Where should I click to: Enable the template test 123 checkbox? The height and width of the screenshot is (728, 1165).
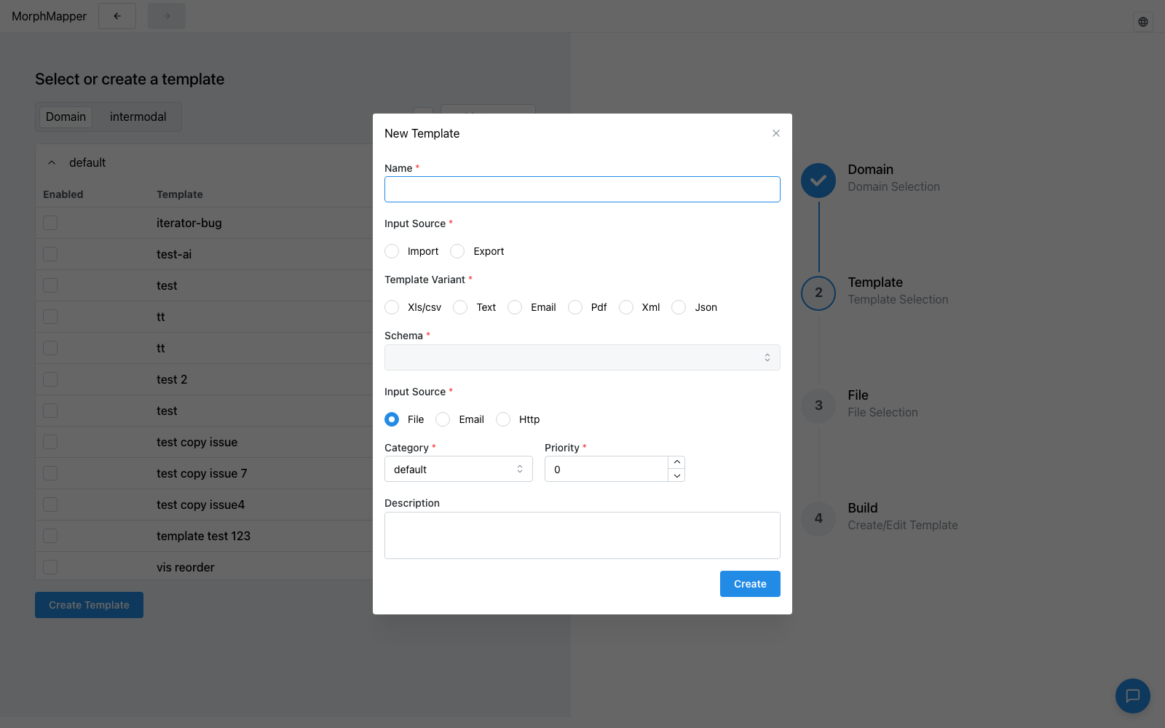click(x=50, y=536)
